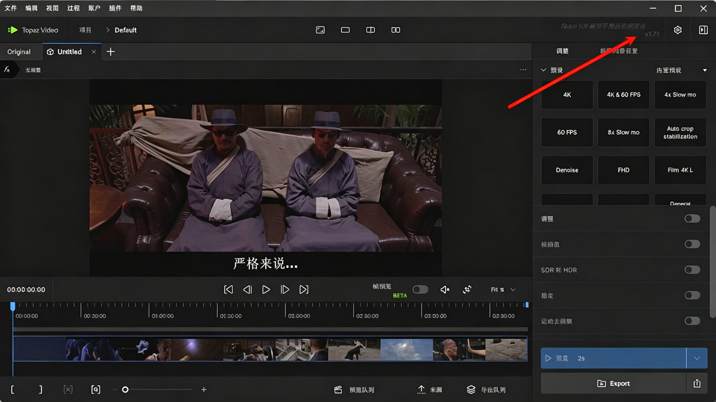Screen dimensions: 716x402
Task: Play the video preview
Action: point(266,289)
